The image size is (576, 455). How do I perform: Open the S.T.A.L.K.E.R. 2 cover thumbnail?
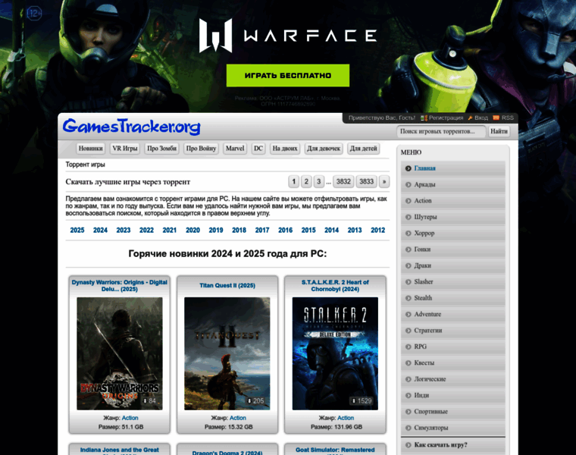[x=335, y=353]
